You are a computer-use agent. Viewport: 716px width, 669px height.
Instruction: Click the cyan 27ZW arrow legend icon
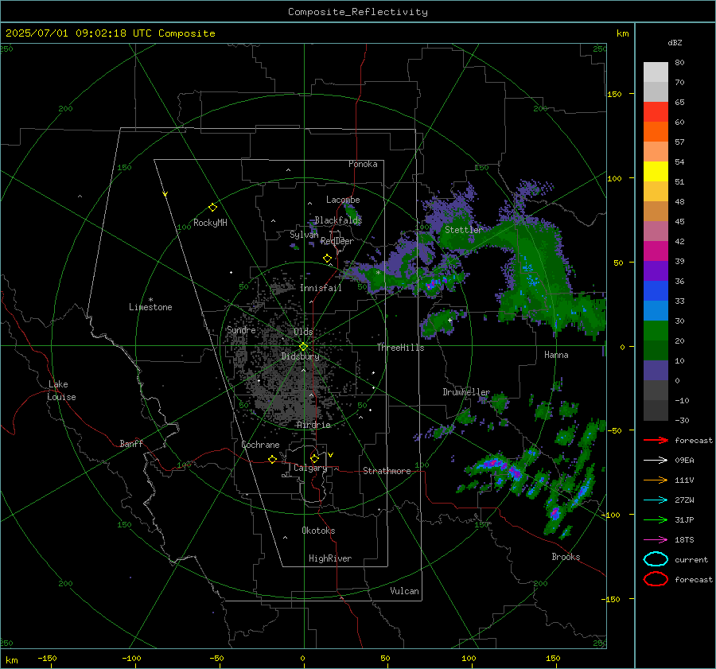[x=656, y=500]
